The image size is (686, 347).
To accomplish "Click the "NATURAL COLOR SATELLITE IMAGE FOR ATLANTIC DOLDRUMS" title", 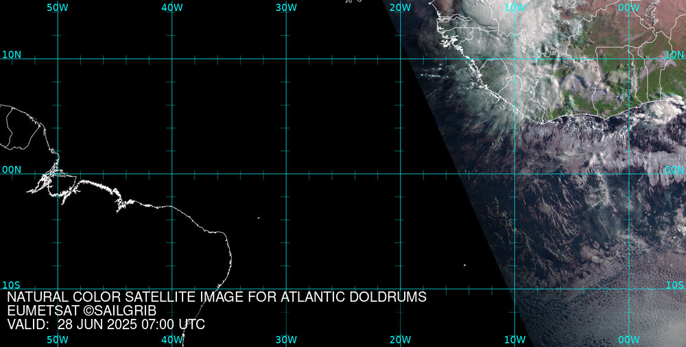I will tap(217, 297).
